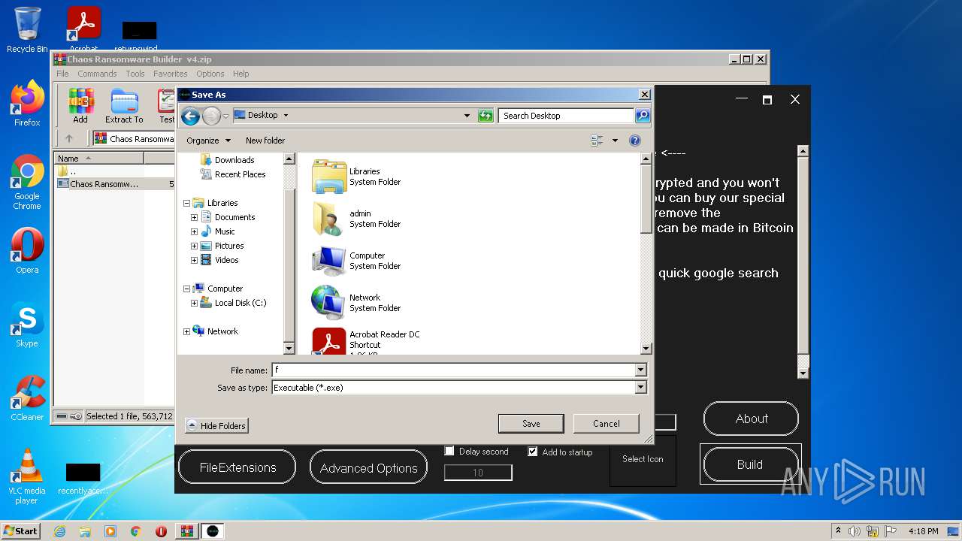This screenshot has height=541, width=962.
Task: Select the admin system folder icon
Action: tap(329, 219)
